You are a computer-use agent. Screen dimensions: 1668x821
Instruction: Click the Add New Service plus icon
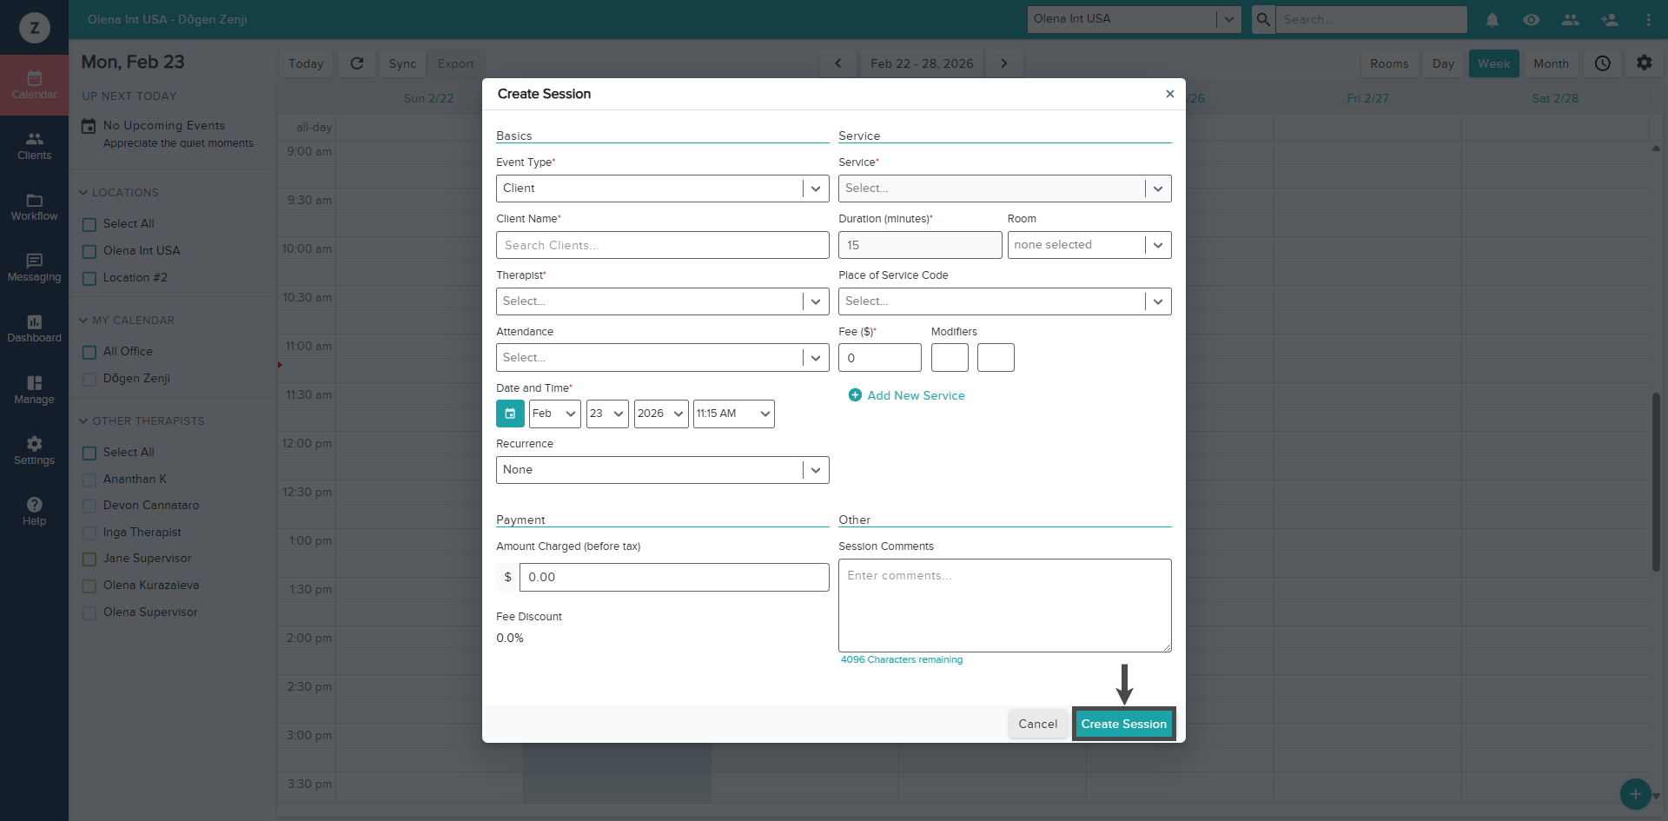pos(855,395)
